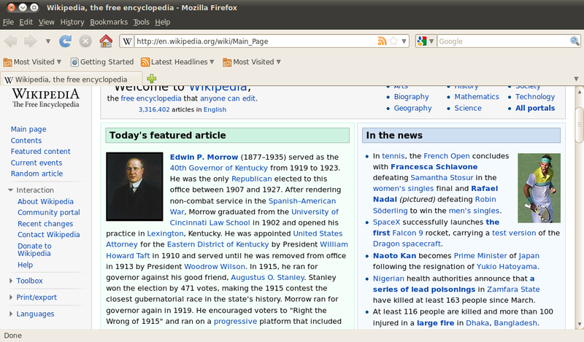Open the Contact Wikipedia link
The height and width of the screenshot is (342, 584).
click(x=49, y=235)
